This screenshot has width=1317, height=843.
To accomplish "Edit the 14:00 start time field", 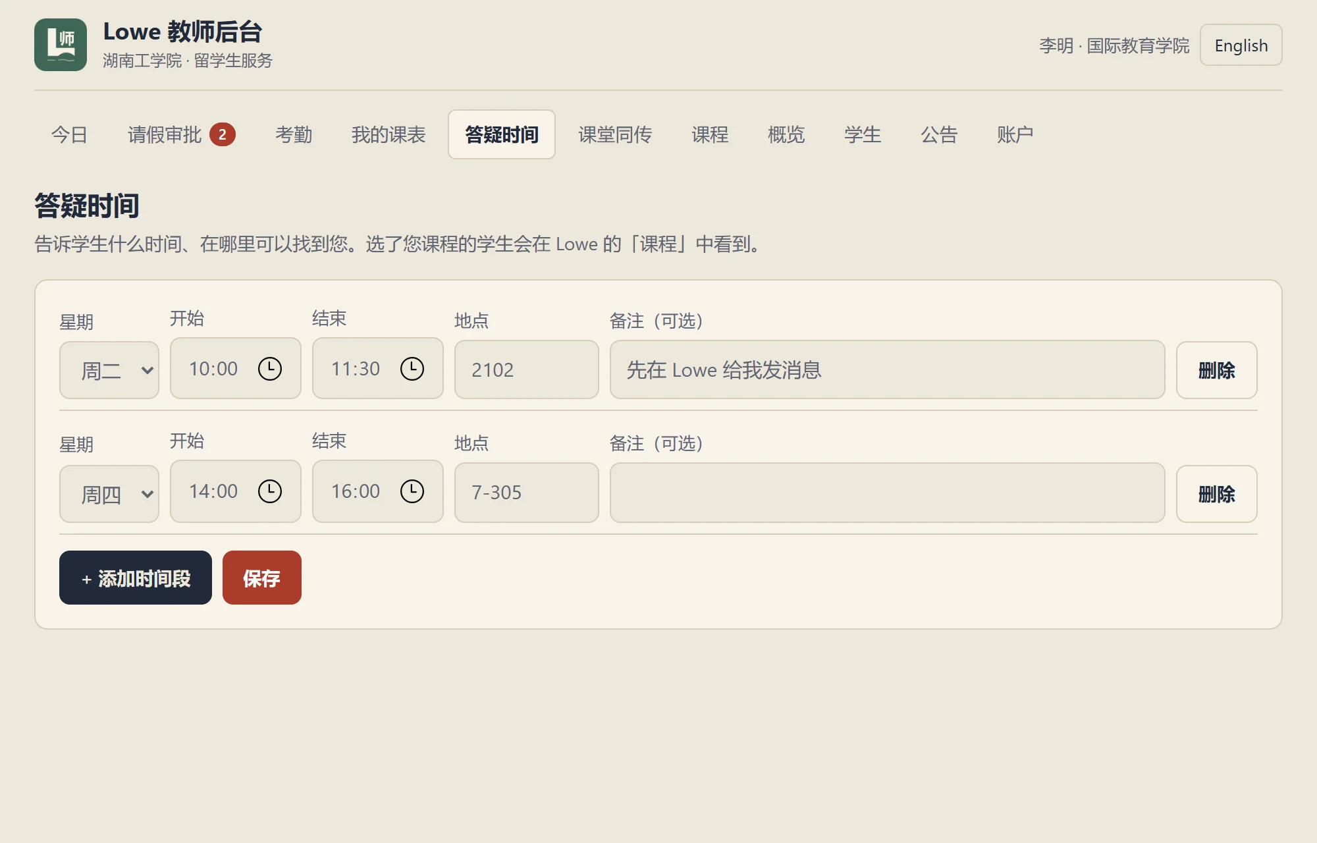I will point(236,491).
